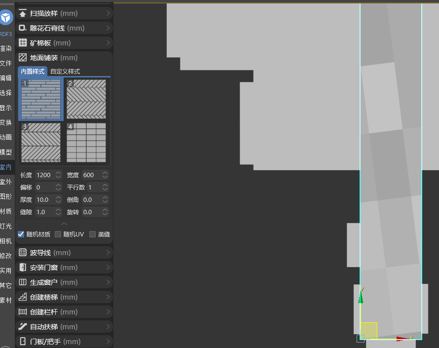
Task: Collapse parameters with the small up chevron
Action: (x=64, y=224)
